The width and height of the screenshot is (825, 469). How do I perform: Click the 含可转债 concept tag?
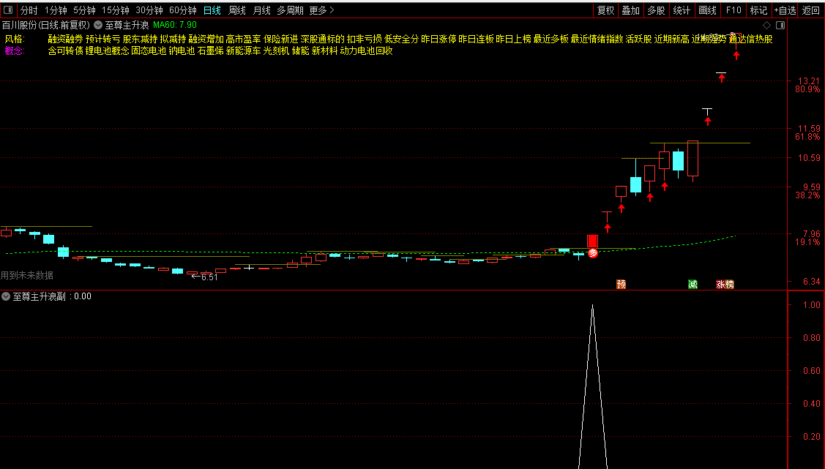pyautogui.click(x=65, y=50)
